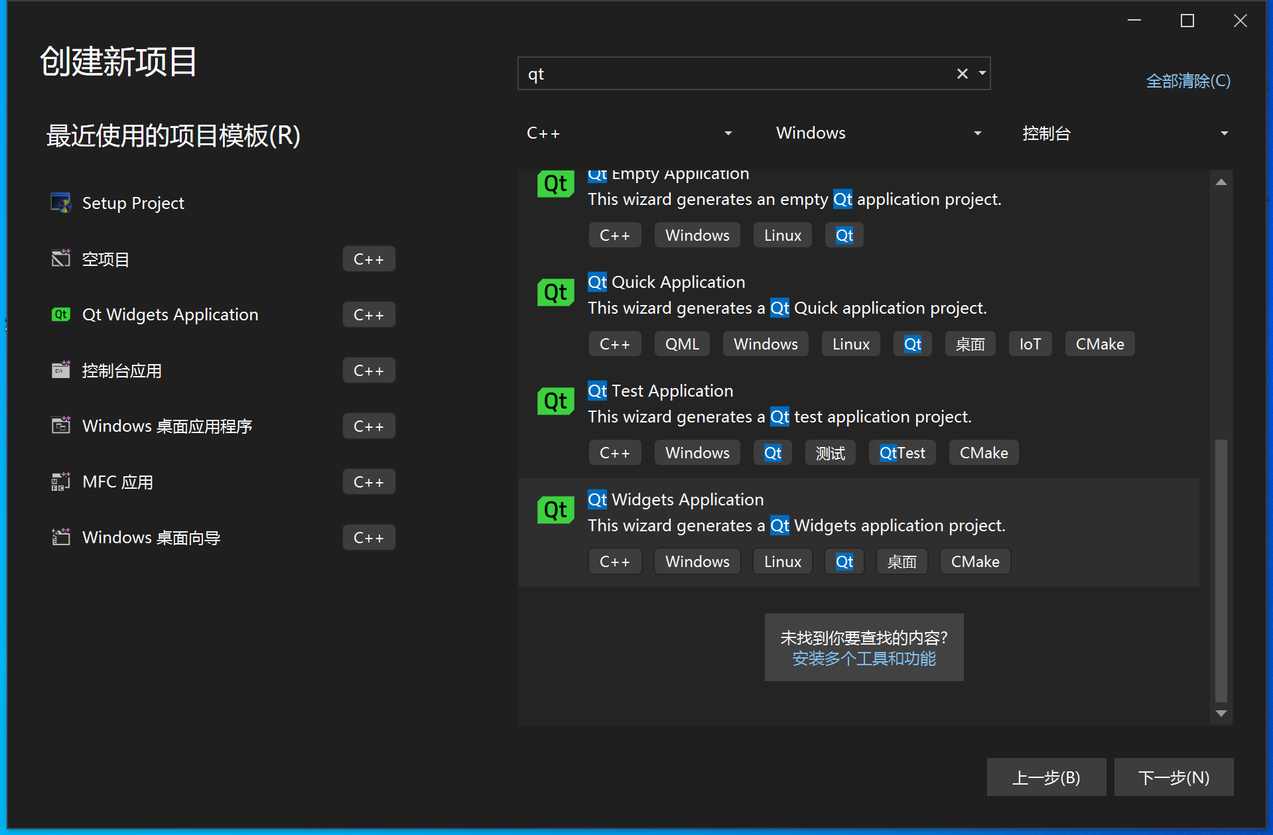
Task: Click the Qt icon beside recent Qt Widgets Application
Action: (61, 314)
